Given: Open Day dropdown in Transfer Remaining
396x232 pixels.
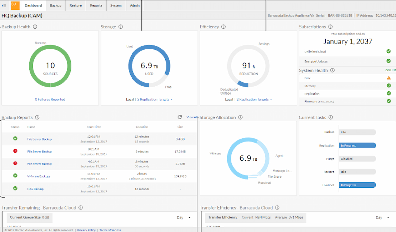Looking at the screenshot, I should pos(184,218).
